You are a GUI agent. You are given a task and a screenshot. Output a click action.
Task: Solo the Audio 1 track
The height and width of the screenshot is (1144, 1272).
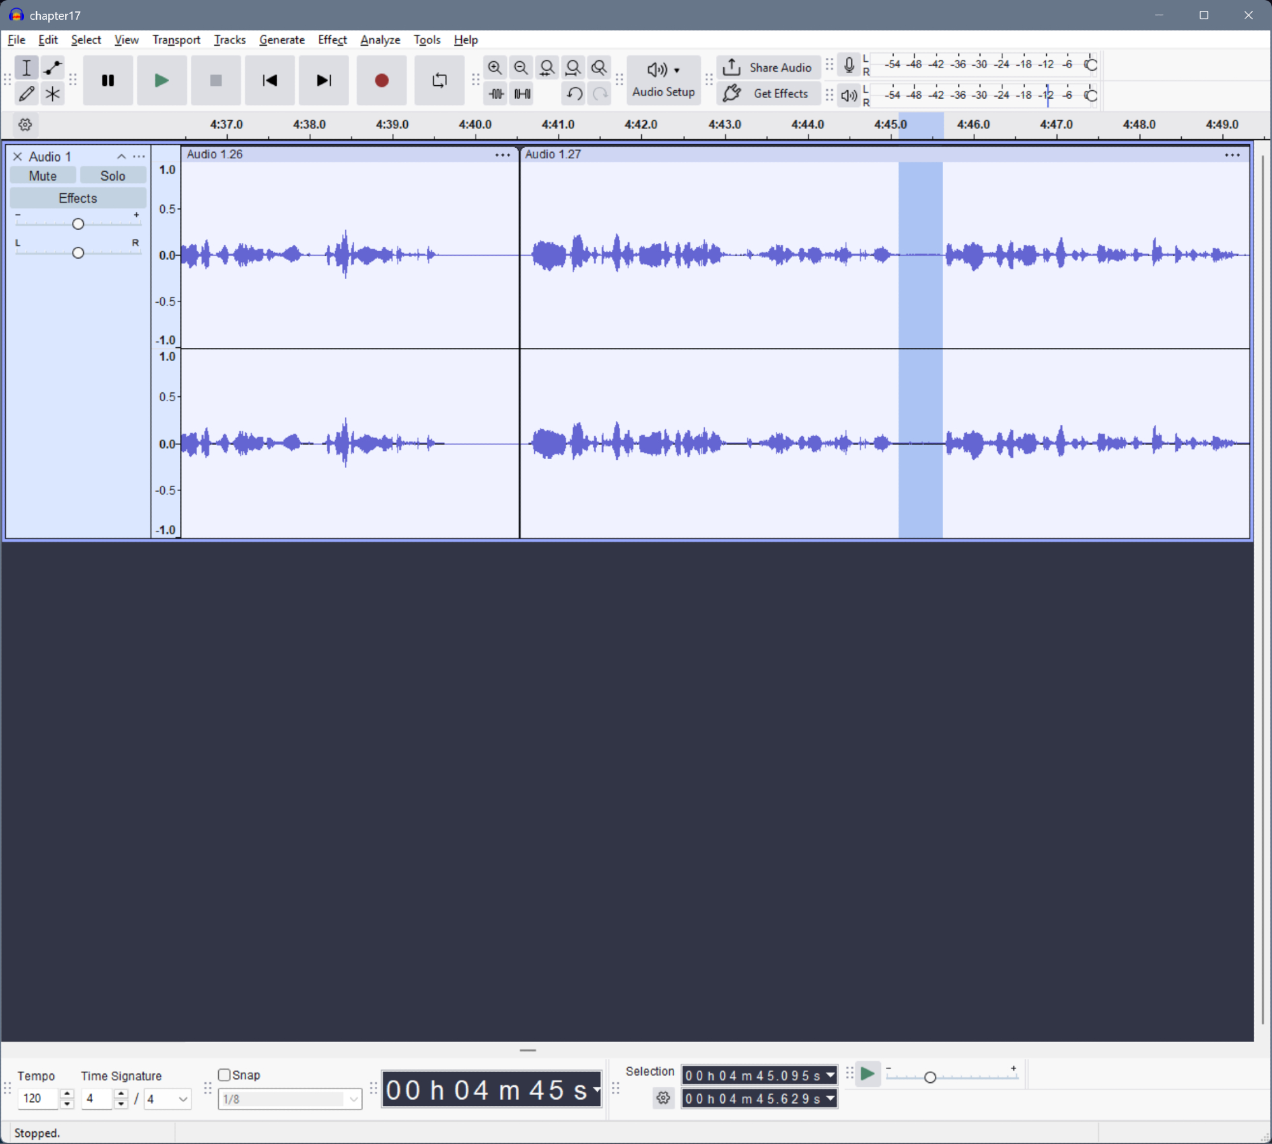pos(113,176)
